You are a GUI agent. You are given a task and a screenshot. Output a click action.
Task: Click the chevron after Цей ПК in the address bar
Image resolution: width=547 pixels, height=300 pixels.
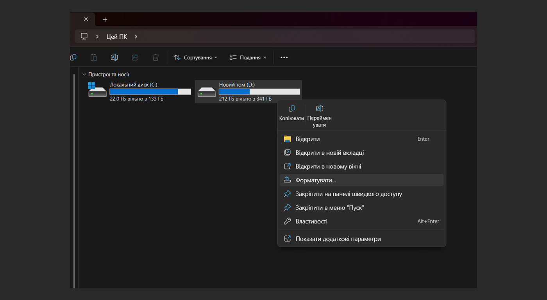tap(136, 36)
